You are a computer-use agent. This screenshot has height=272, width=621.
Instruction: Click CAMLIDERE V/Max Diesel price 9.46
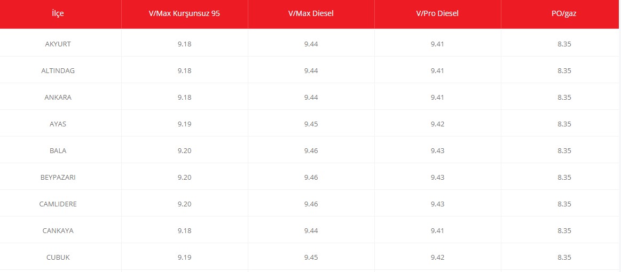click(311, 204)
